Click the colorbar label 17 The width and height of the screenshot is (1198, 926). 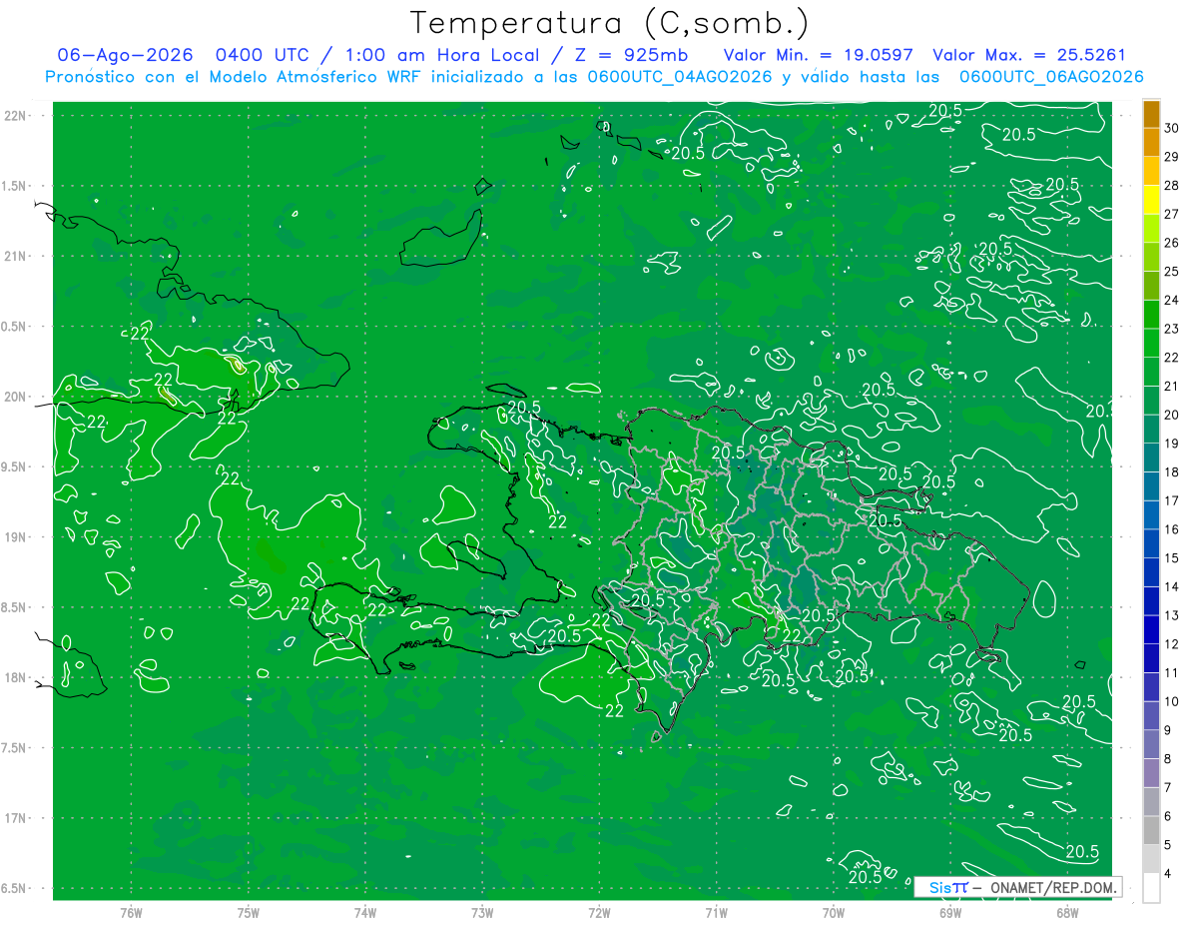[1172, 500]
